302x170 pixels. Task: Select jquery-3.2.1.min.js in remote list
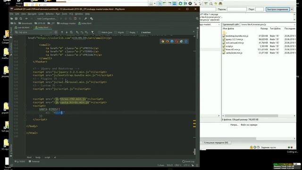tap(234, 39)
